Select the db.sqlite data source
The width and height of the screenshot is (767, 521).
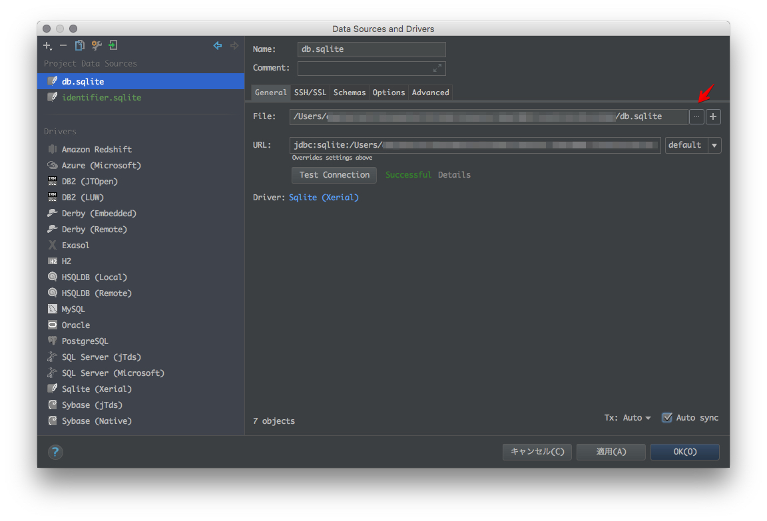tap(141, 81)
